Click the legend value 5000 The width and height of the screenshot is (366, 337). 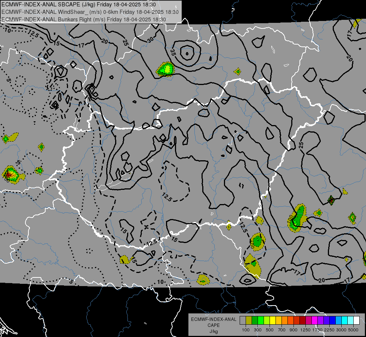click(353, 330)
